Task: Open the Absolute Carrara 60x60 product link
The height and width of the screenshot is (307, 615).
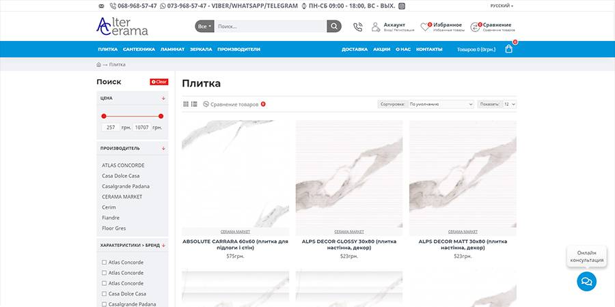Action: (235, 244)
